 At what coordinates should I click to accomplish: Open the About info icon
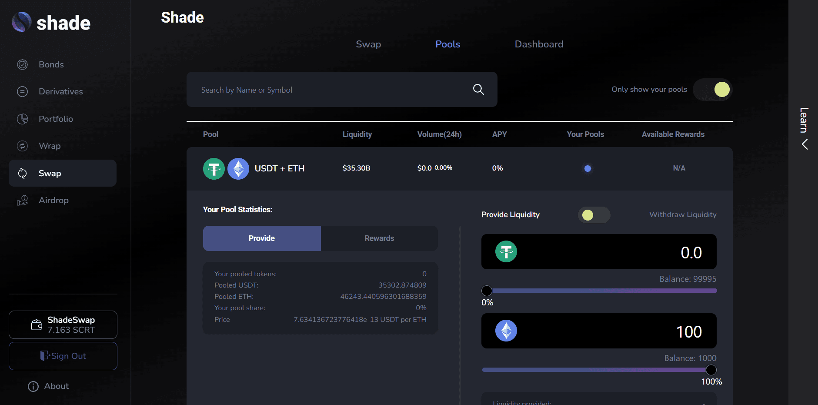[x=33, y=386]
